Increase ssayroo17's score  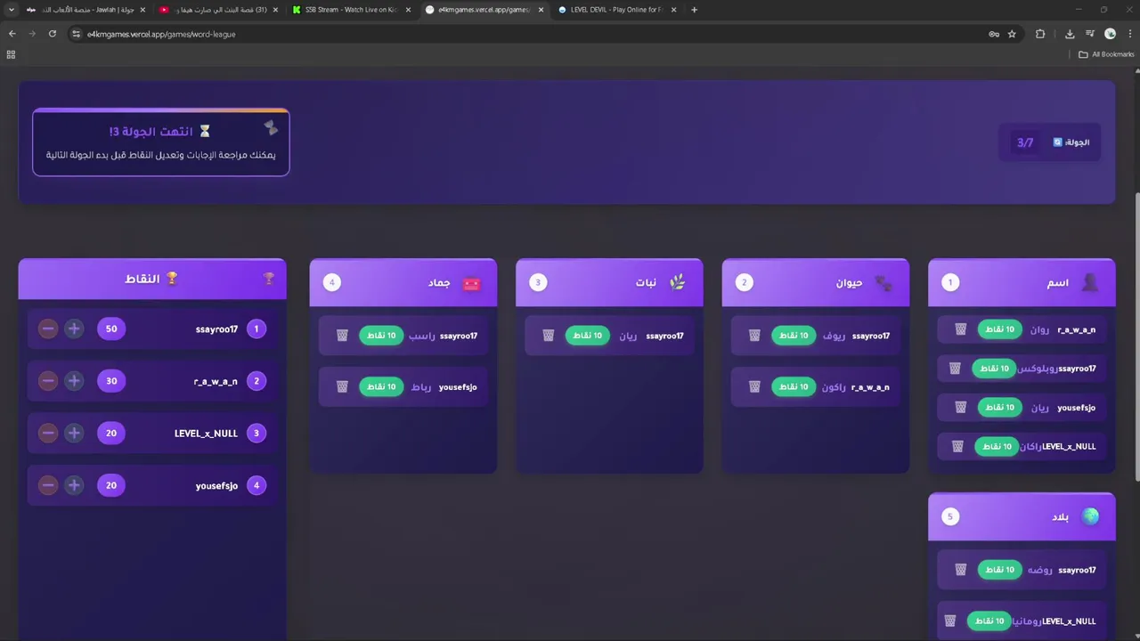(74, 329)
